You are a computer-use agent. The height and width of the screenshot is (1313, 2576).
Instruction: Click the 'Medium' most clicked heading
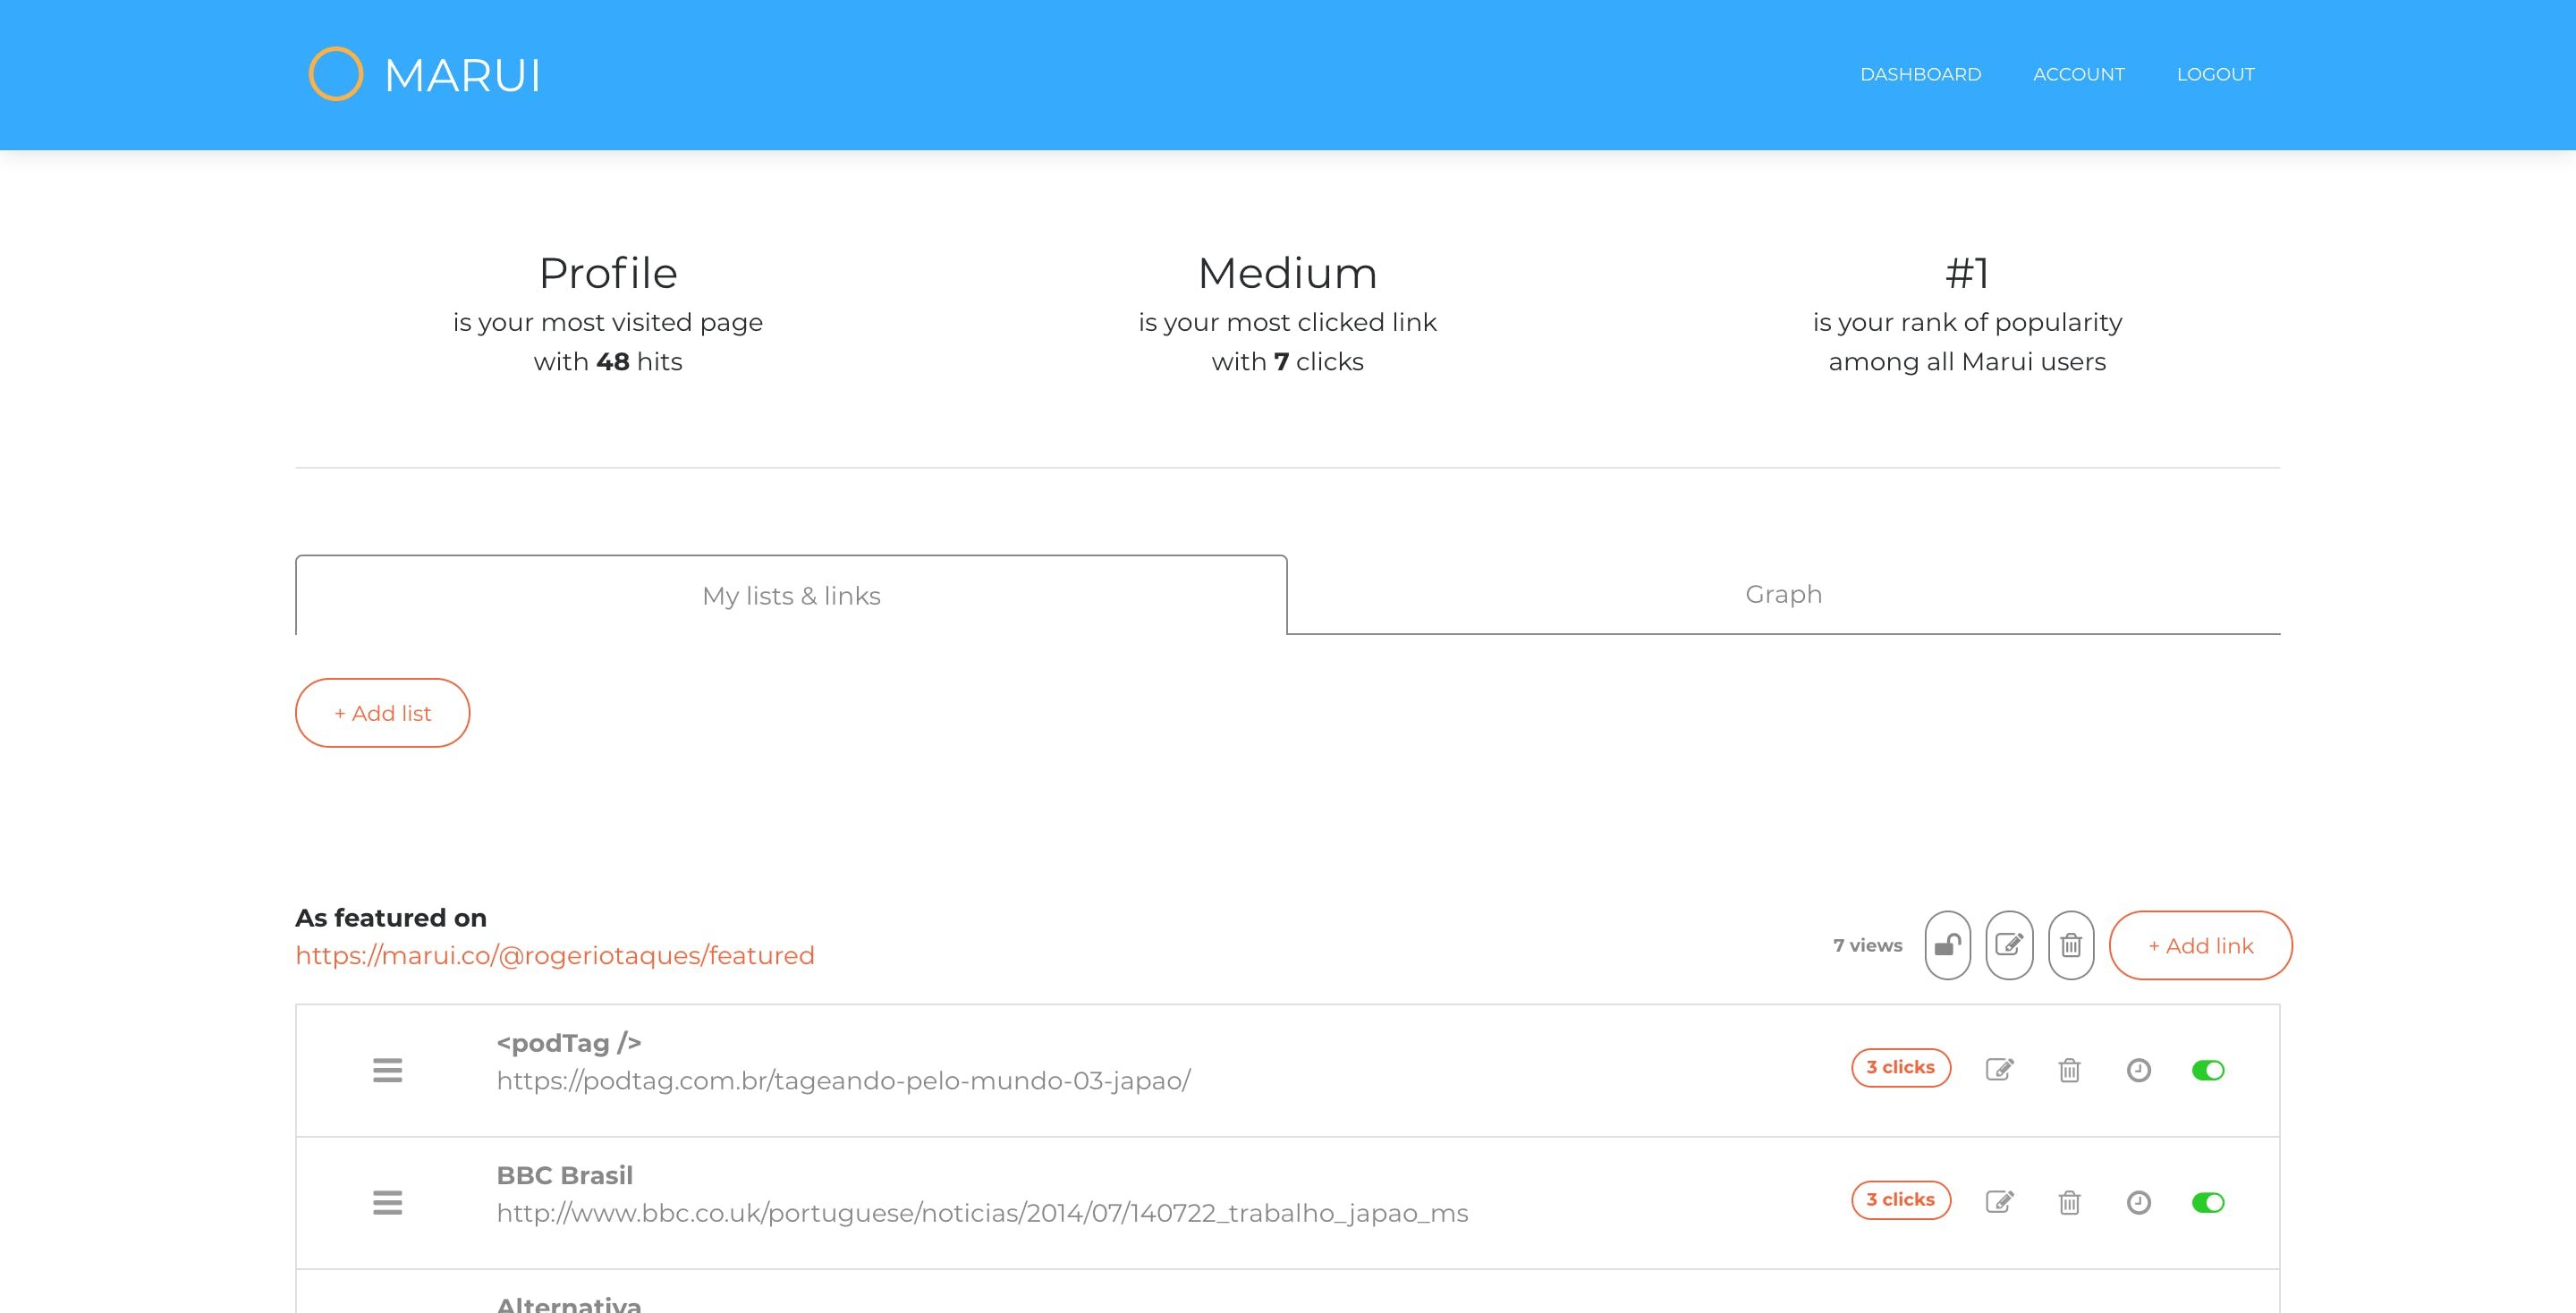coord(1287,272)
